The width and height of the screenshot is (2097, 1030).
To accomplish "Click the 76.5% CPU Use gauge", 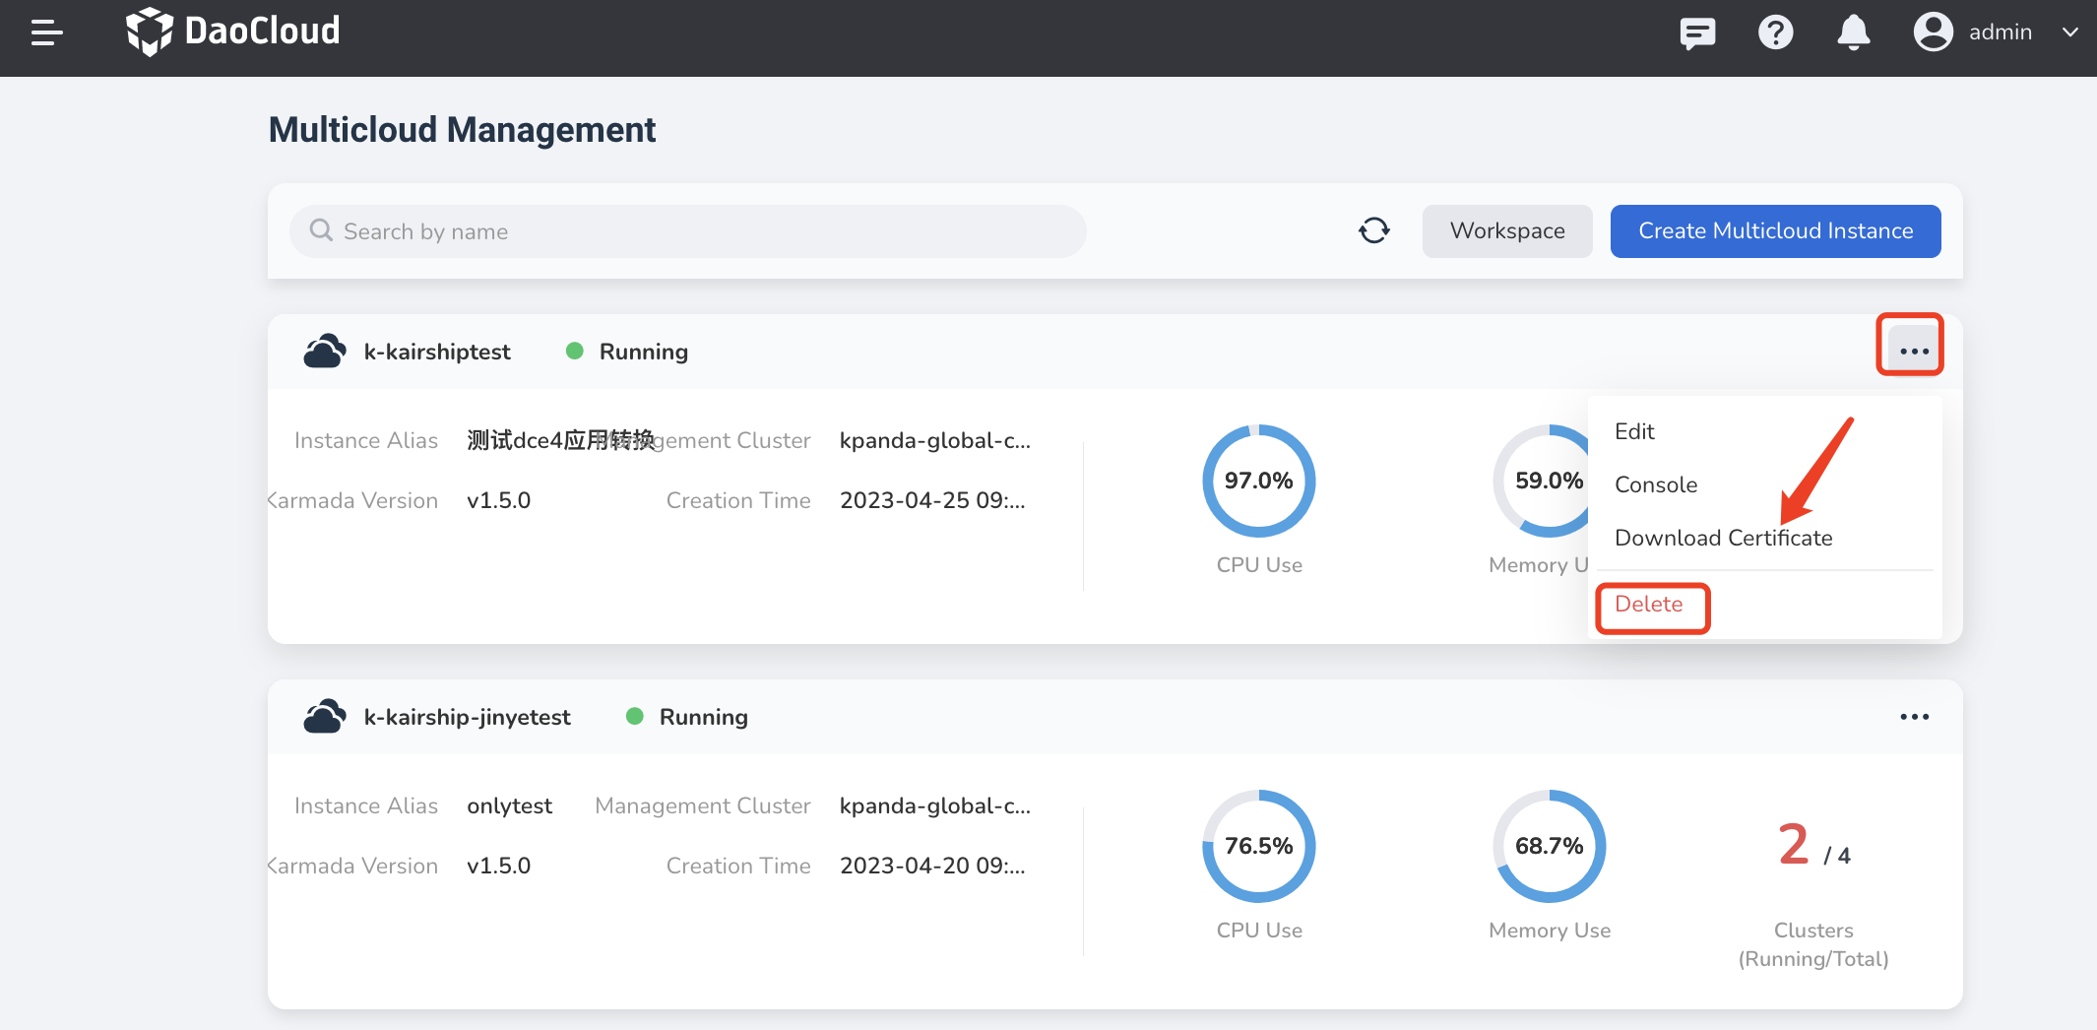I will pos(1258,846).
